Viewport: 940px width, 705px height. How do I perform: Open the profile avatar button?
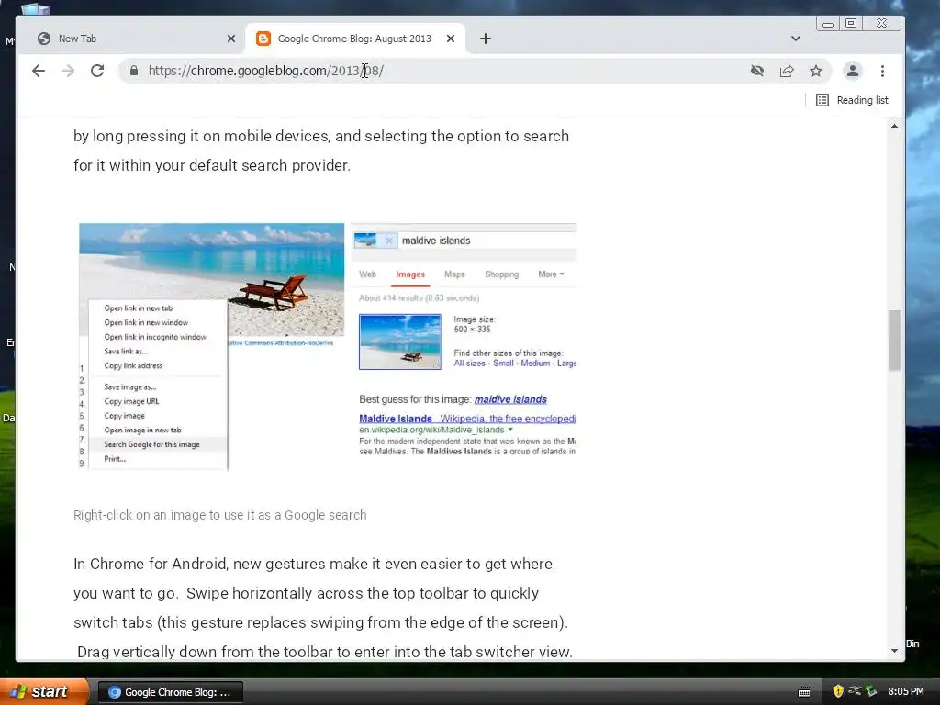tap(852, 71)
